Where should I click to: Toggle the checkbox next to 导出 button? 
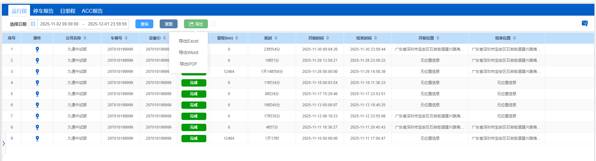tap(213, 24)
